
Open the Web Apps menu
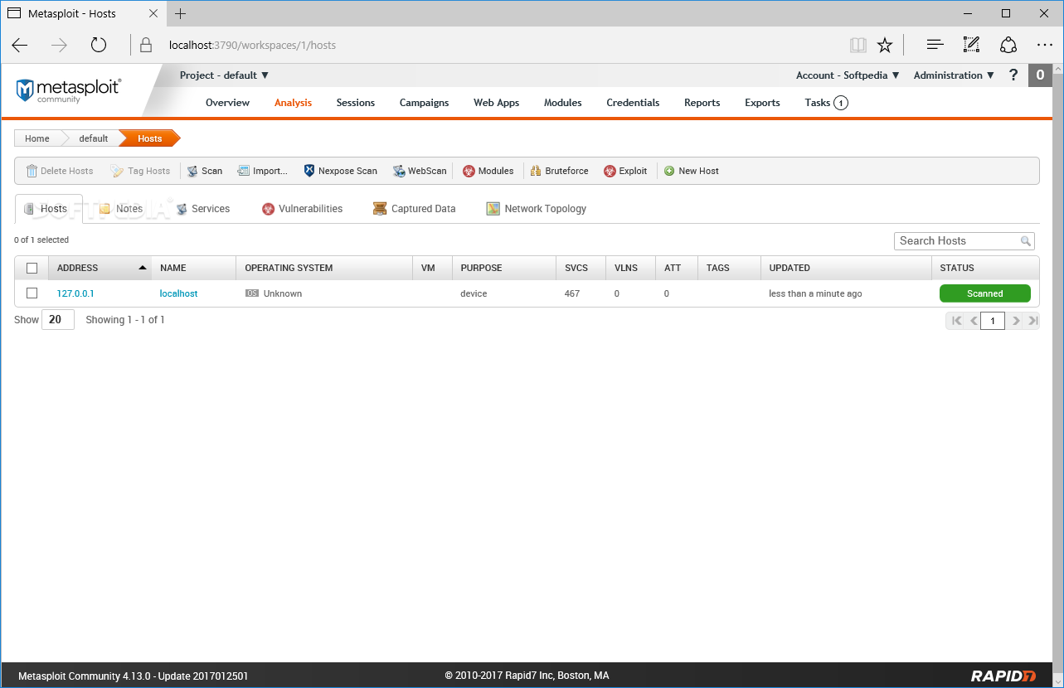(496, 103)
